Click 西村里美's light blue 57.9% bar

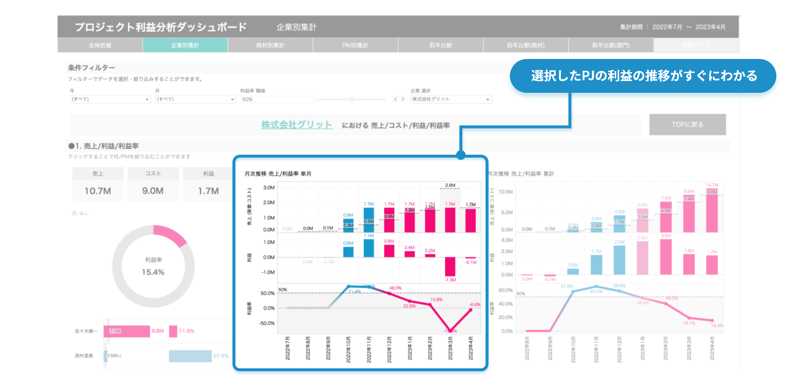point(190,356)
